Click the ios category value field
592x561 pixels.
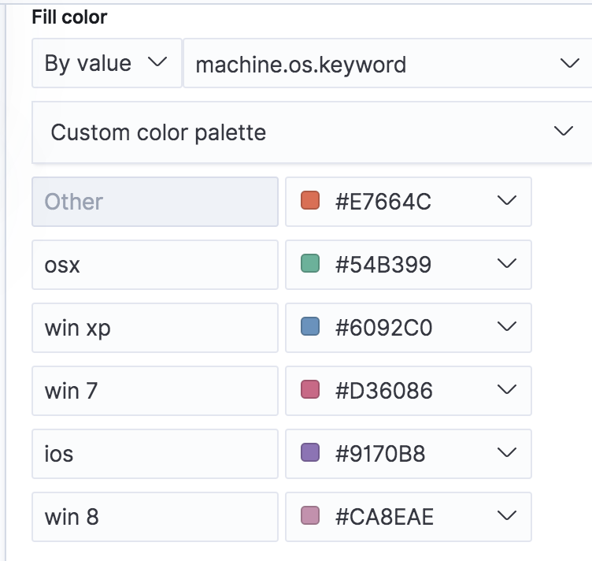click(154, 453)
